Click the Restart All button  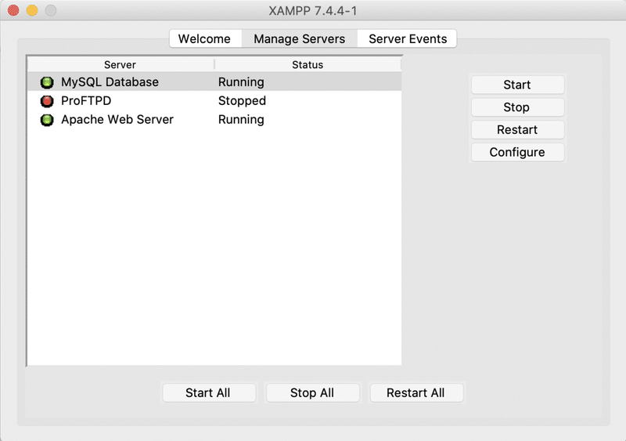(416, 392)
